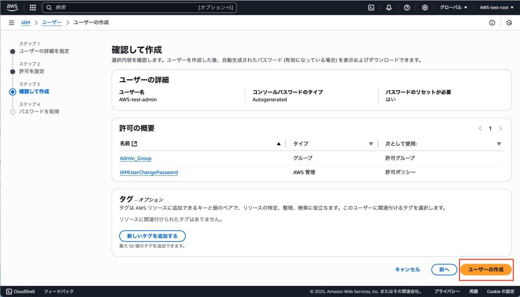Sort by 名前 column ascending arrow

point(279,144)
